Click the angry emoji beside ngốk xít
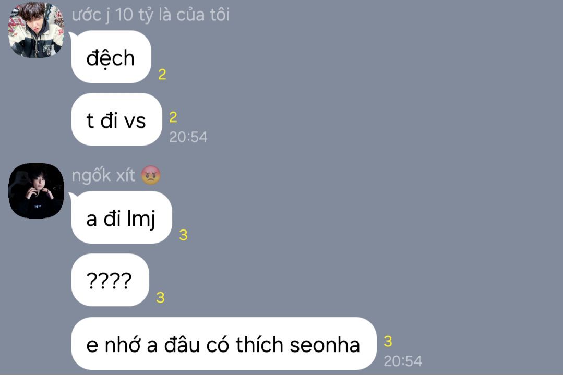 151,175
